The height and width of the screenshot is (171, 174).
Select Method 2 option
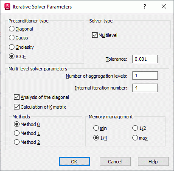pos(27,142)
